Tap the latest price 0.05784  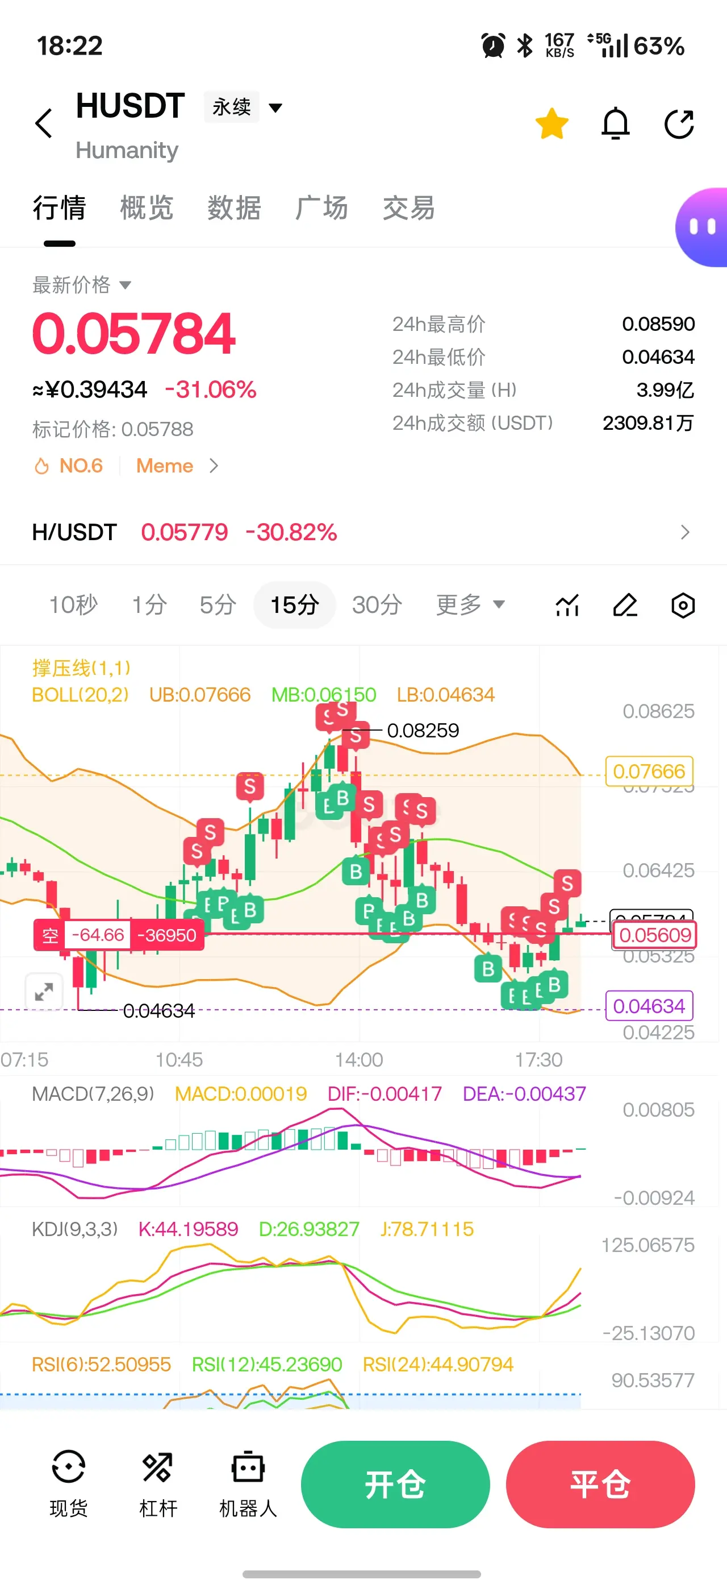133,334
